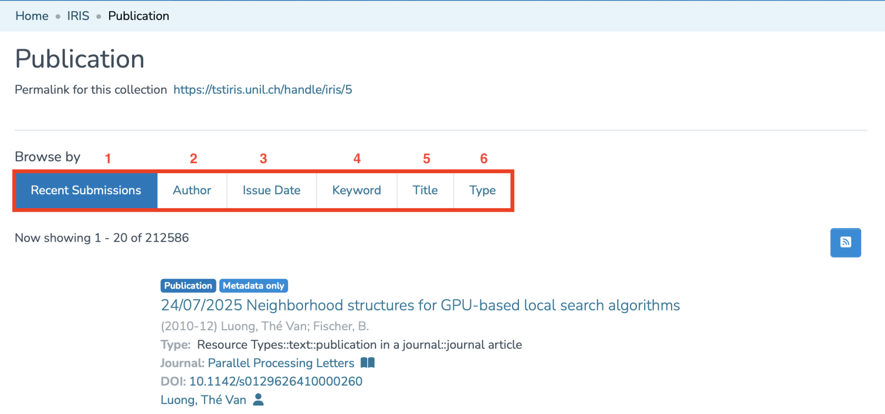Go to Home in the breadcrumb

coord(32,16)
